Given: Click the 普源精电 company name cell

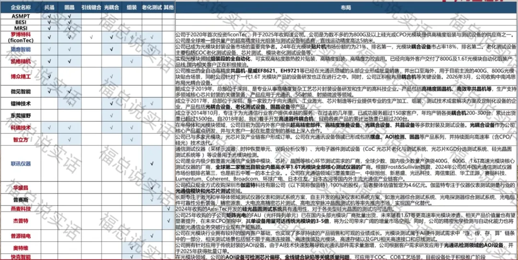Looking at the screenshot, I should tap(20, 236).
